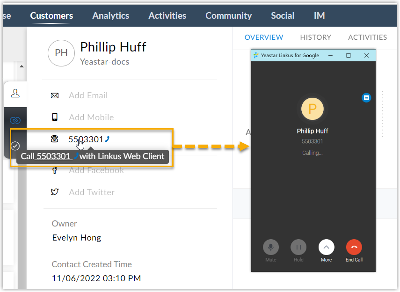Click the phone number 5503301 link
Screen dimensions: 400x292
(x=86, y=139)
